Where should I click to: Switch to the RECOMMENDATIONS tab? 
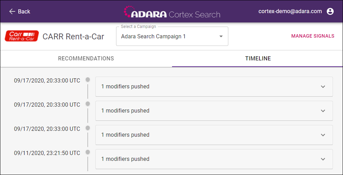(86, 58)
